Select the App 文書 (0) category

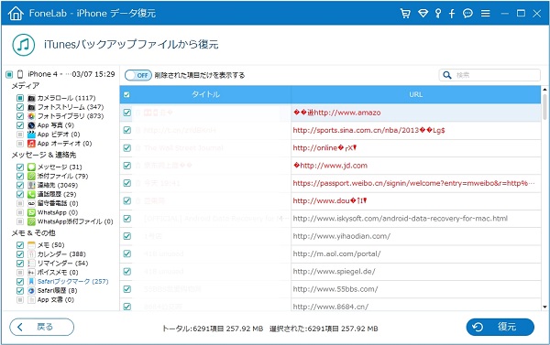point(56,300)
